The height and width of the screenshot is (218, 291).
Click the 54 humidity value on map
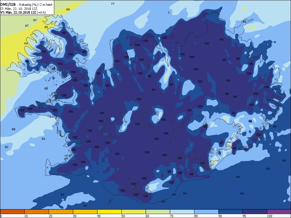point(26,44)
